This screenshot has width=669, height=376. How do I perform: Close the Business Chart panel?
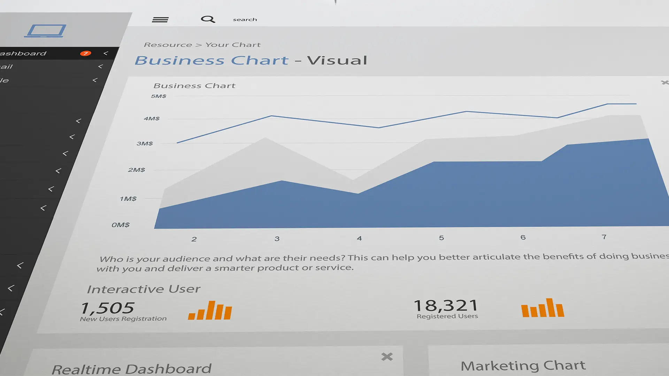click(664, 83)
